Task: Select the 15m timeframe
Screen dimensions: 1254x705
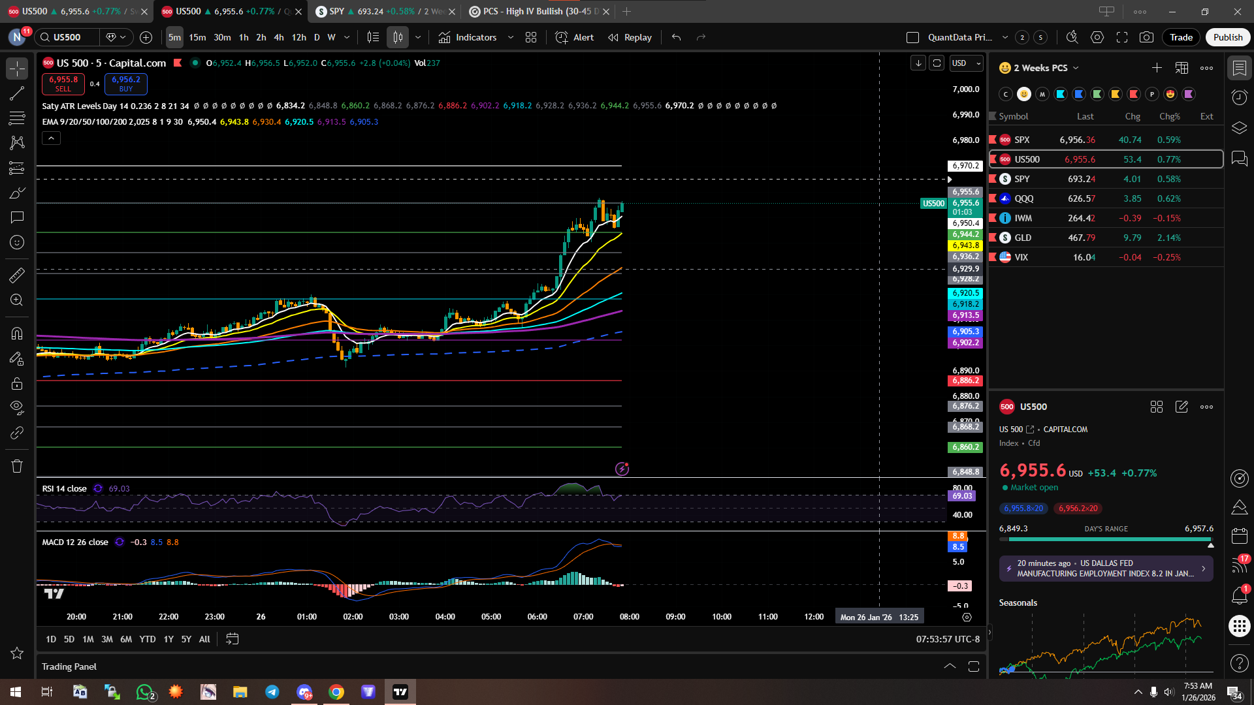Action: [x=197, y=37]
